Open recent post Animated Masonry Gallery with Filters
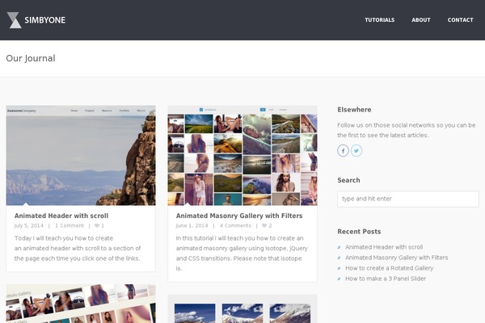The image size is (485, 323). [397, 258]
